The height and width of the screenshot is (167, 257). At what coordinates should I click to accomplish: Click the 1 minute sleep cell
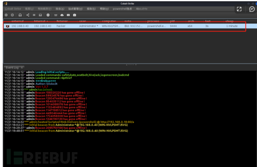(232, 26)
